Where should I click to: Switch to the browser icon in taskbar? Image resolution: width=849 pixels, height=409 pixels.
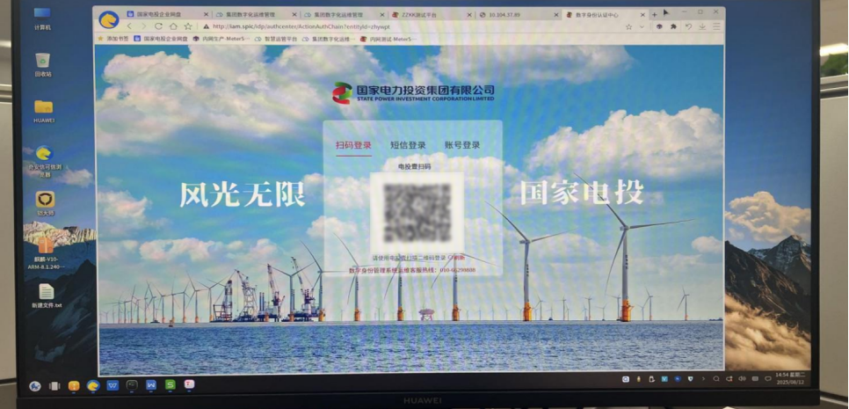click(93, 386)
